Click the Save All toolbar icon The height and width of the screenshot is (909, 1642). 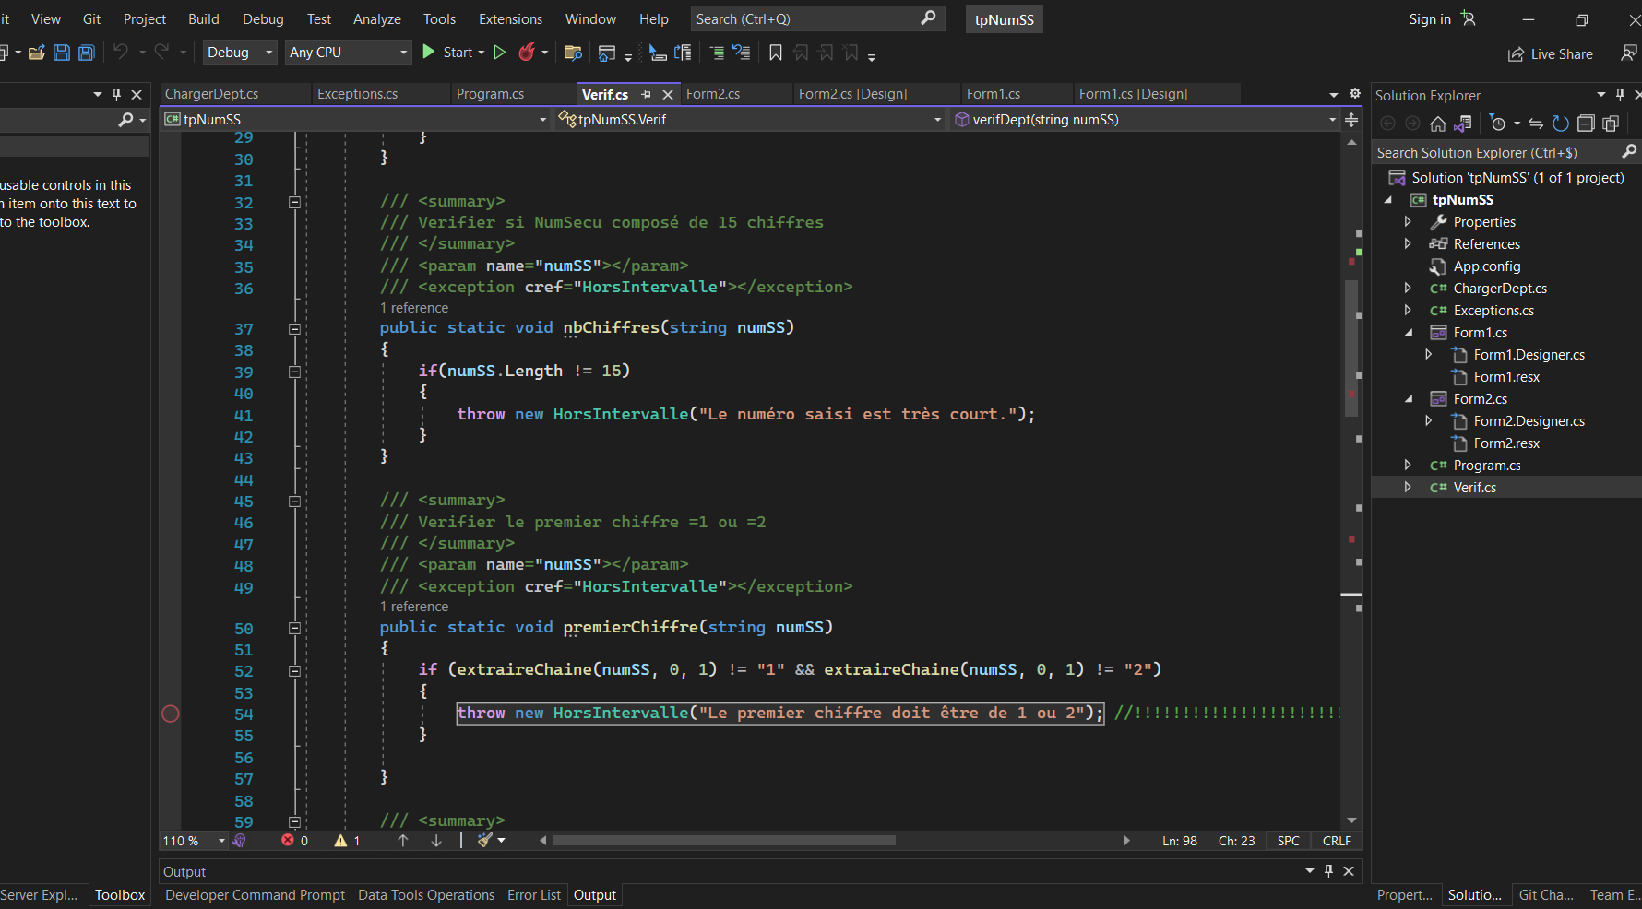tap(86, 53)
